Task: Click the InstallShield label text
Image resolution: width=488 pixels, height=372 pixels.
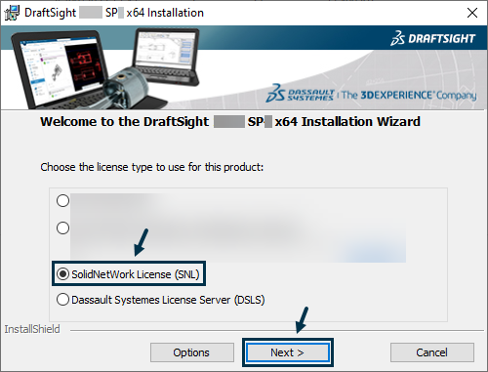Action: coord(32,329)
